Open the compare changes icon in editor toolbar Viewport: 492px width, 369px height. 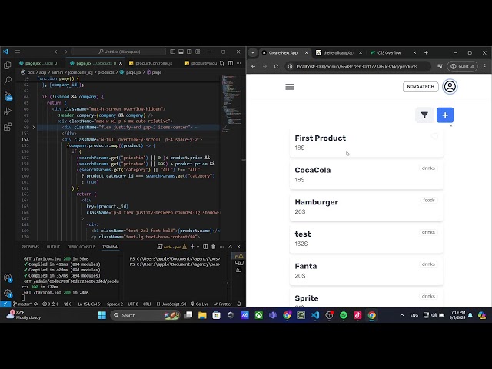222,63
